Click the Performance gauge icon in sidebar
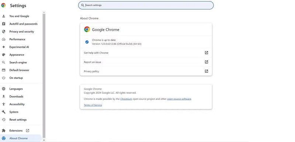295x142 pixels. (4, 39)
